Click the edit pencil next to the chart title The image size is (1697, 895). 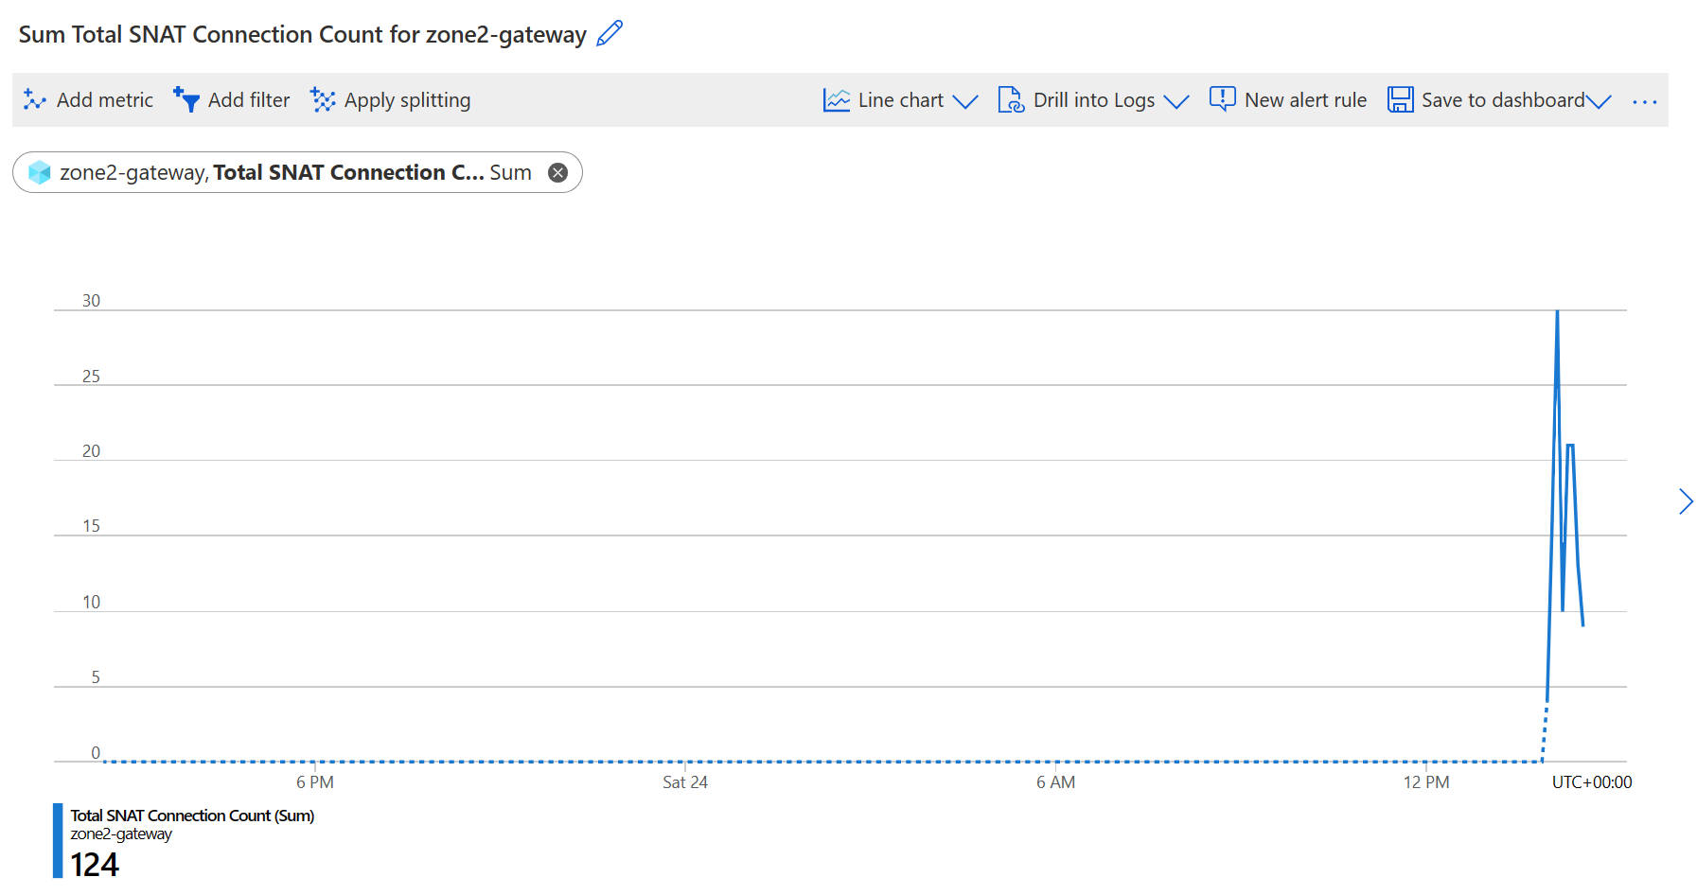tap(610, 33)
